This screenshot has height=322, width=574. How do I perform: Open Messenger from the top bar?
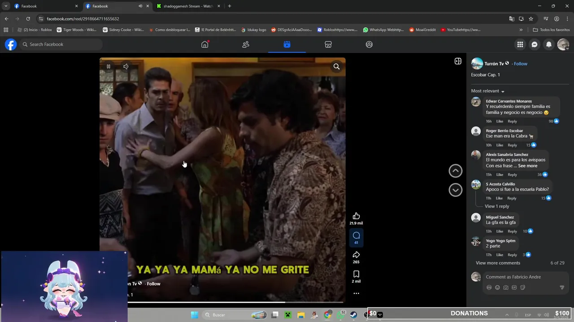(535, 44)
